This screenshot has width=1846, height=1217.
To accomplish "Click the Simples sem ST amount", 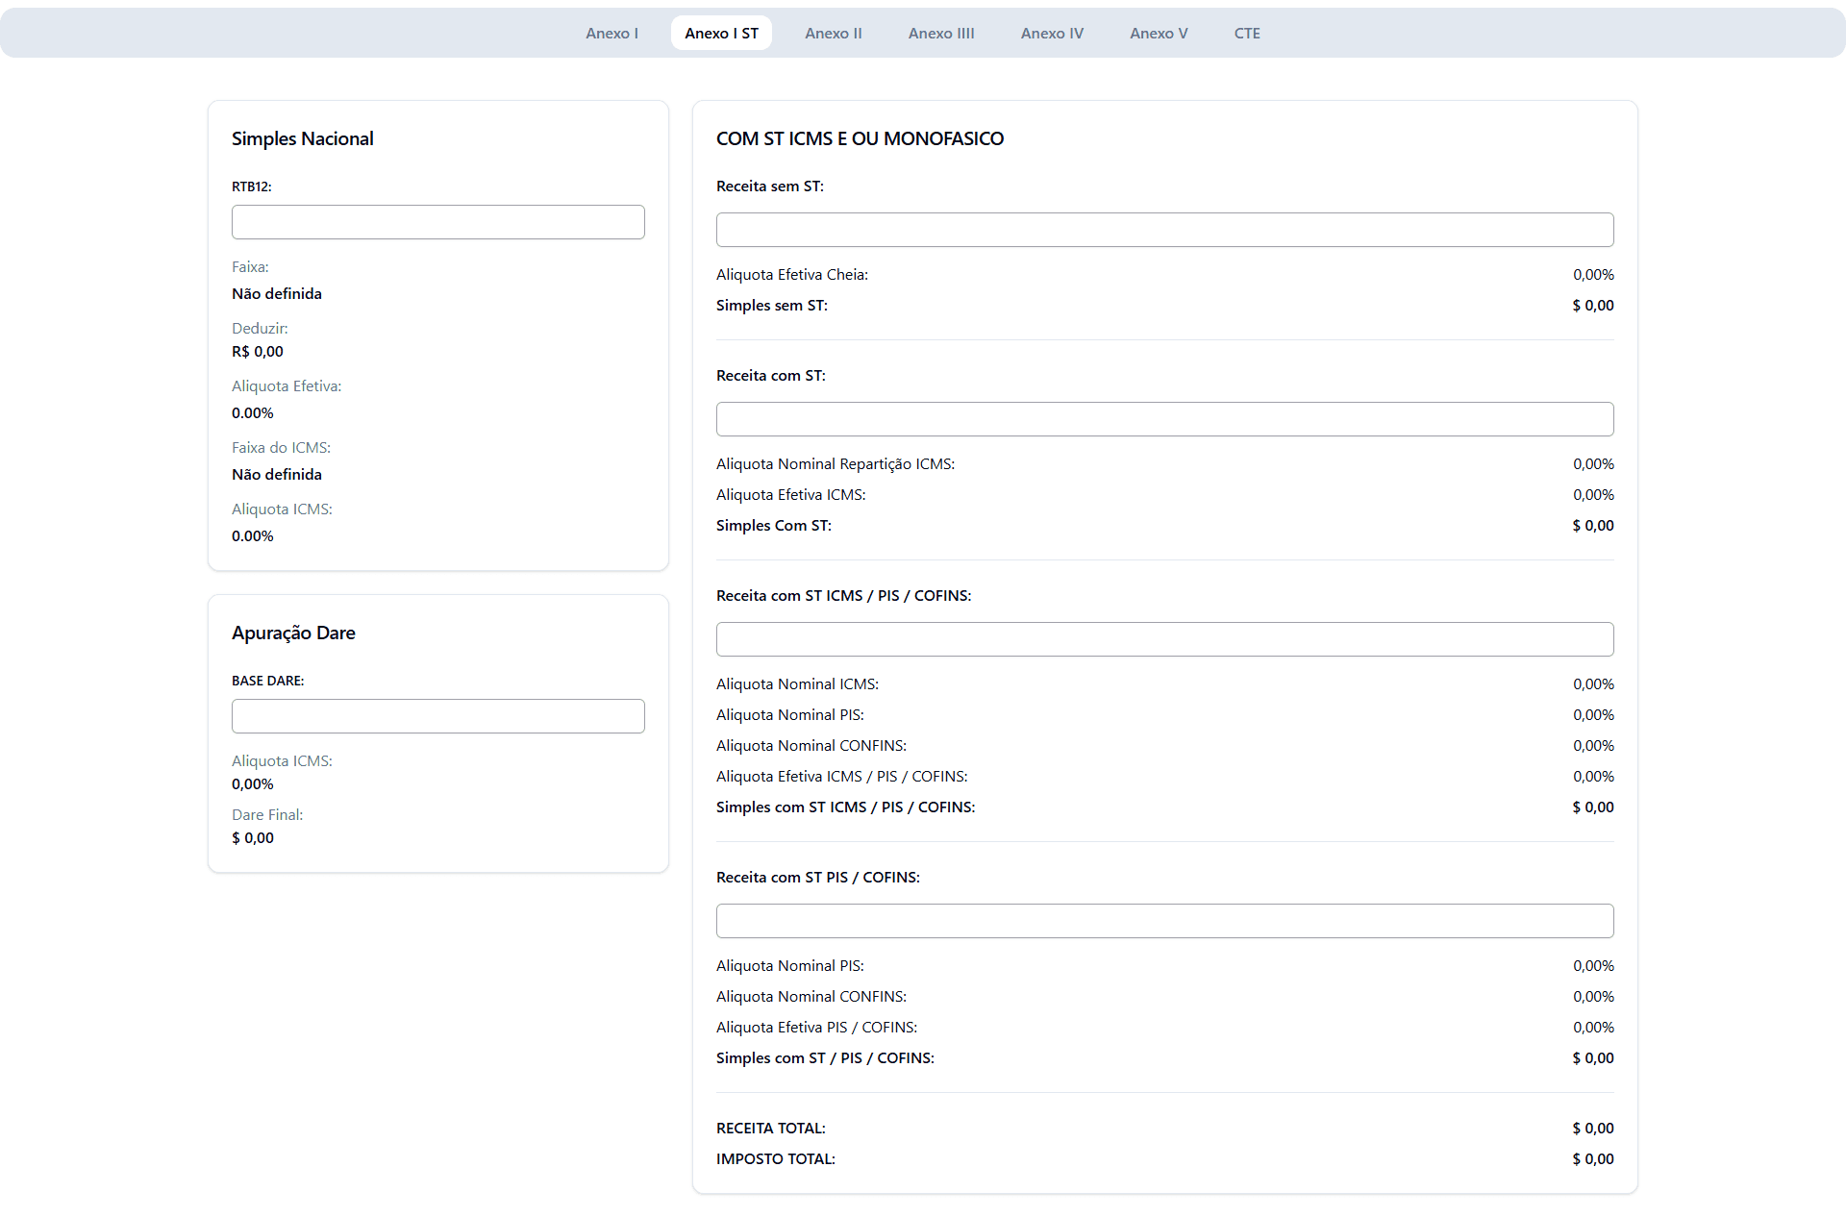I will coord(1592,305).
